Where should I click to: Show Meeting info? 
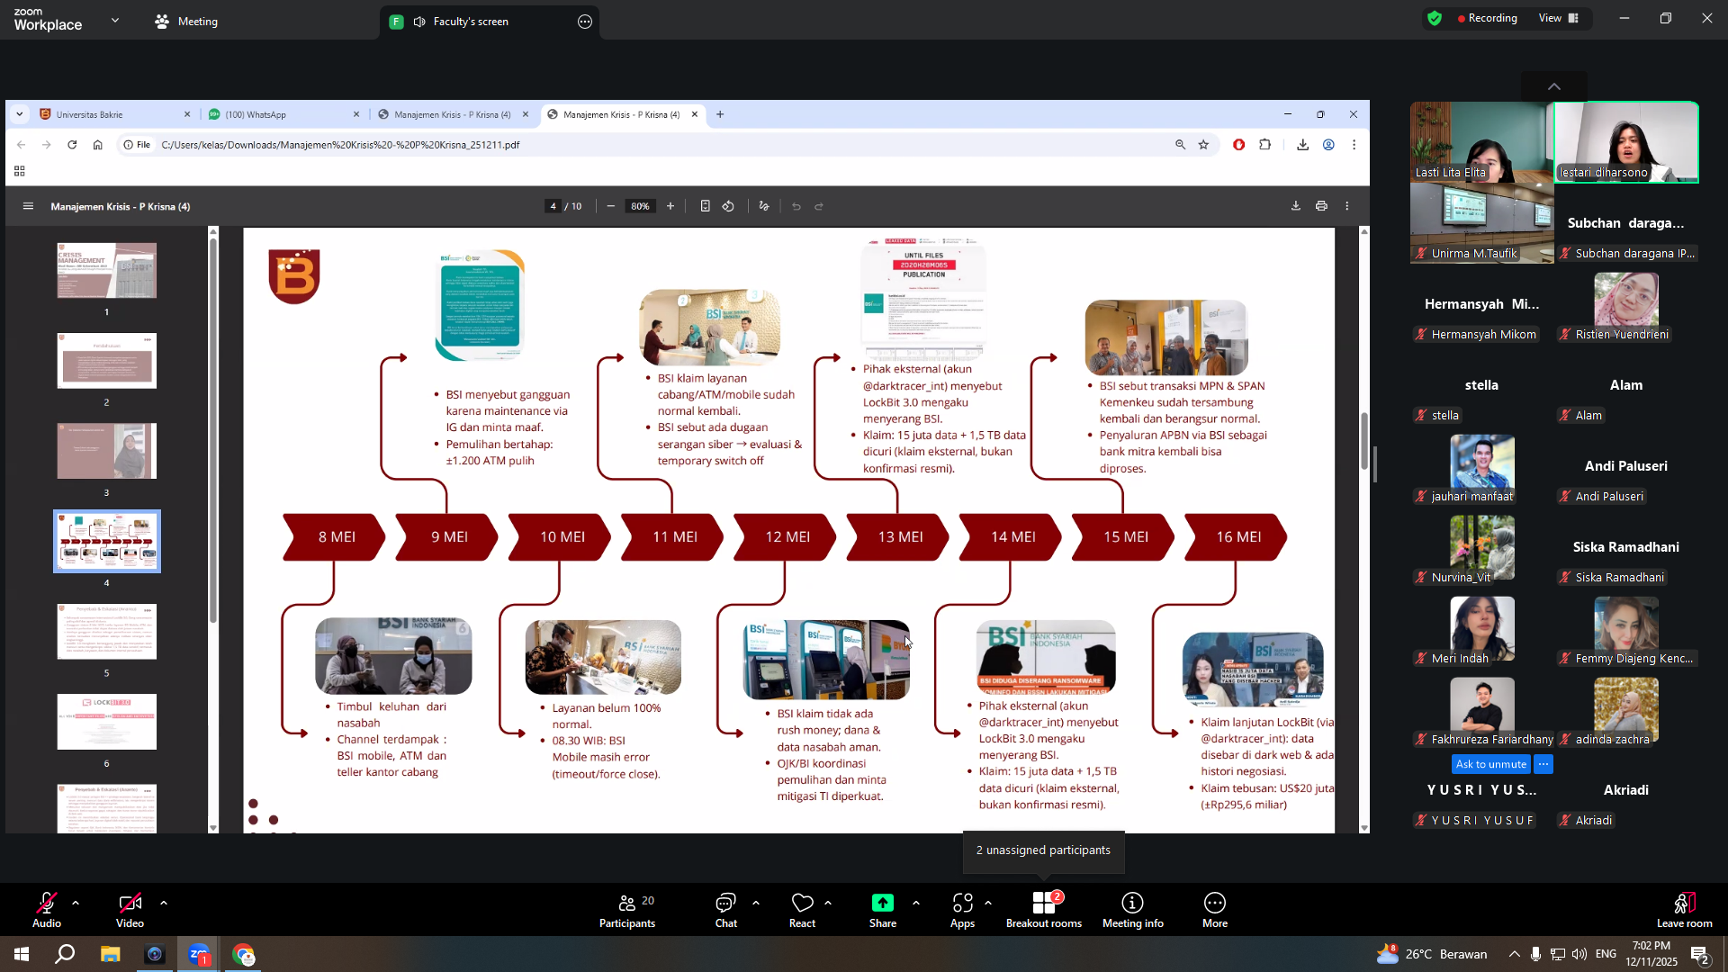tap(1132, 909)
